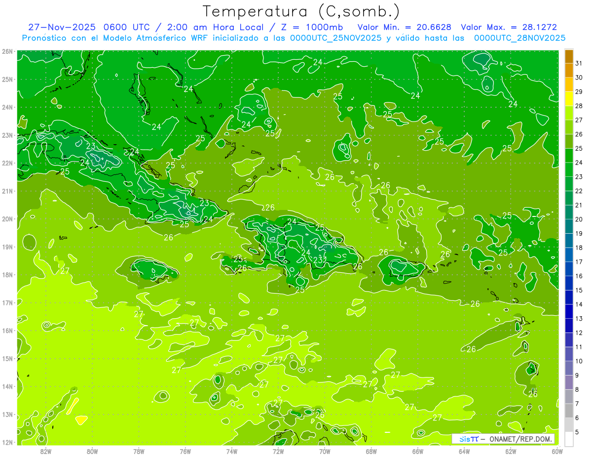Screen dimensions: 592x458
Task: Click the colorbar label 28
Action: (x=579, y=106)
